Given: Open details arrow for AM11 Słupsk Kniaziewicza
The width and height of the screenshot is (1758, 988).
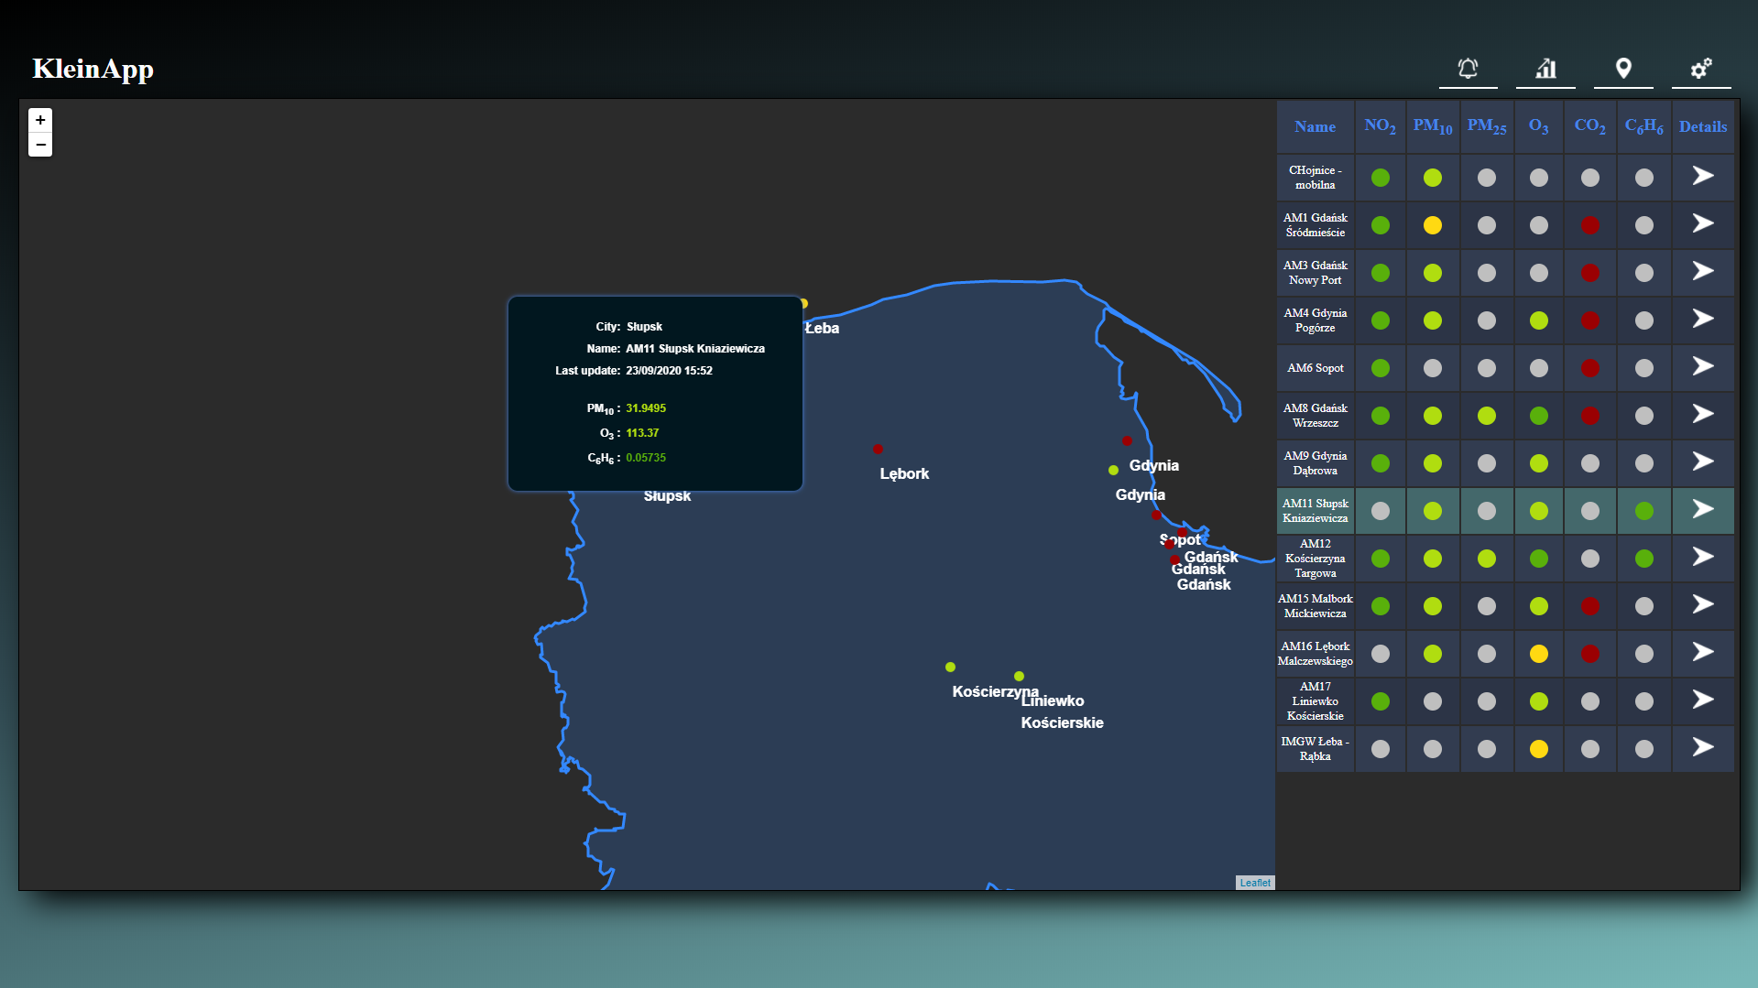Looking at the screenshot, I should (1702, 510).
